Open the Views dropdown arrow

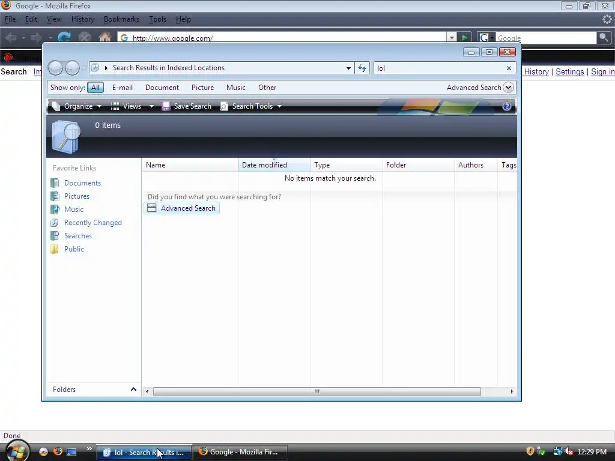[x=151, y=106]
